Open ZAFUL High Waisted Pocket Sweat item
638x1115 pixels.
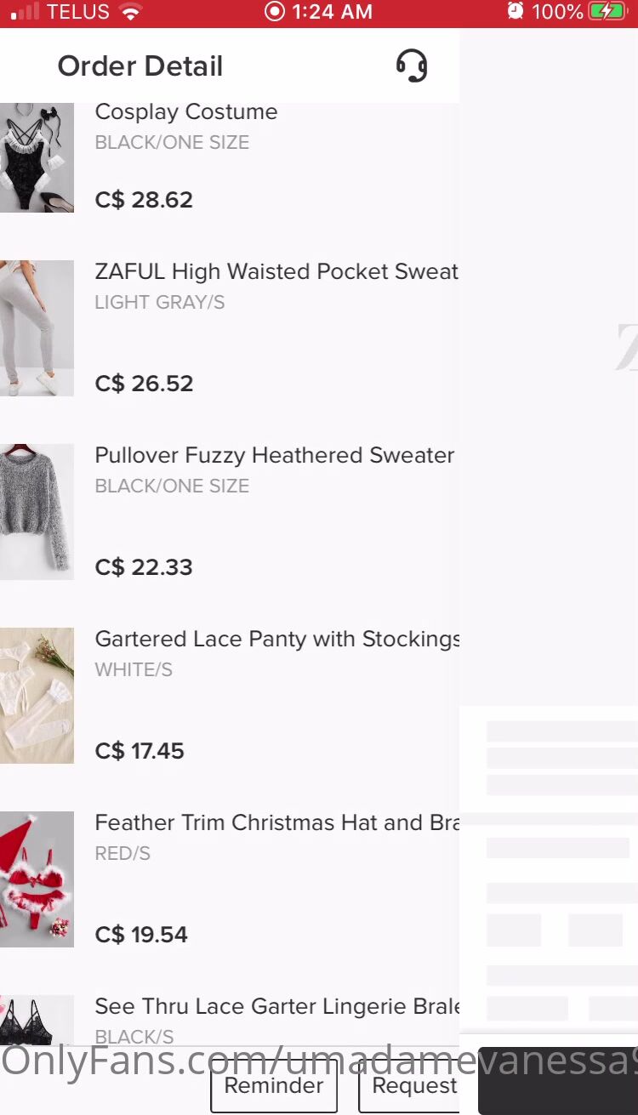tap(276, 271)
